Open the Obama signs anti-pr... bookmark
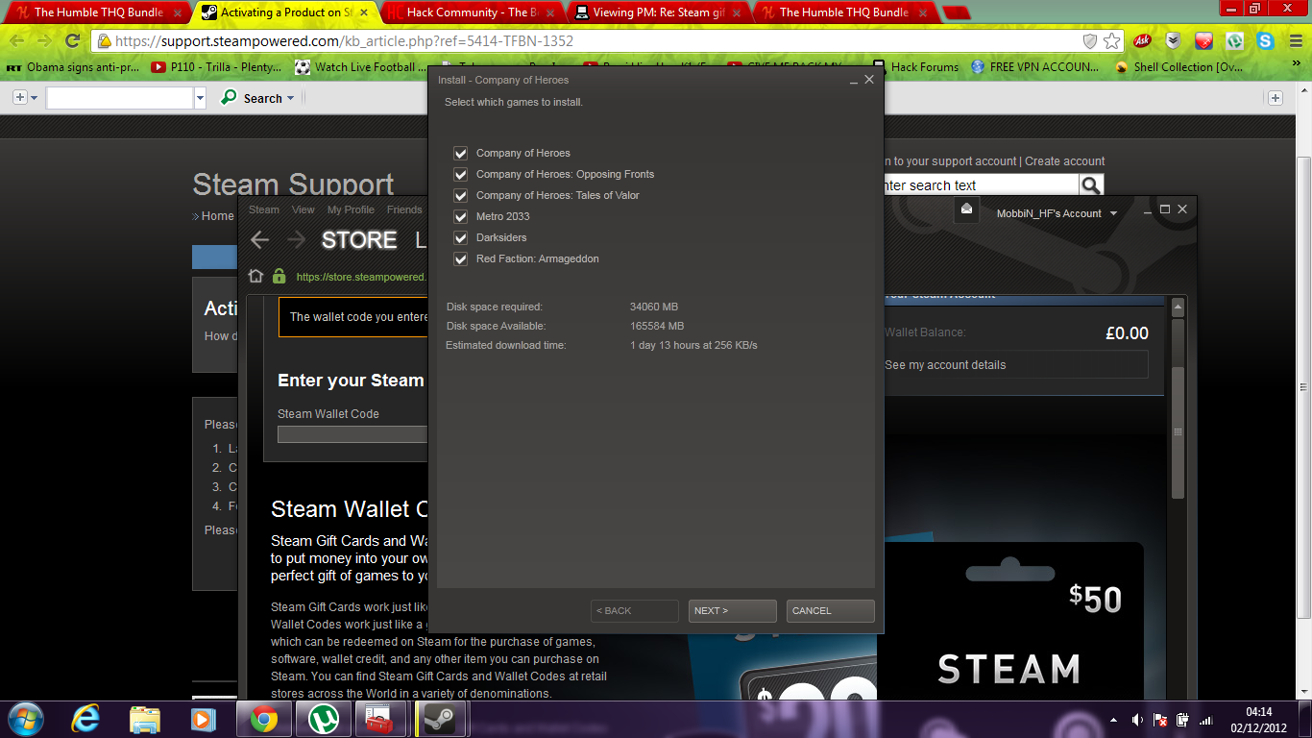The image size is (1312, 738). click(73, 67)
